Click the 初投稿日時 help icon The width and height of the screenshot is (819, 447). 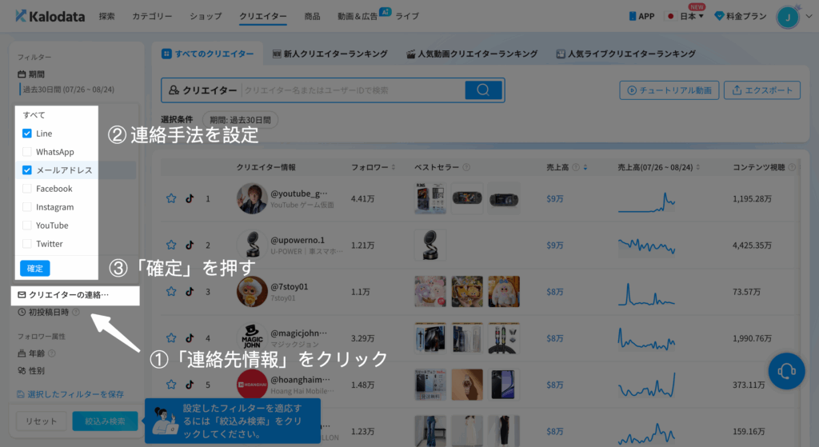coord(76,313)
